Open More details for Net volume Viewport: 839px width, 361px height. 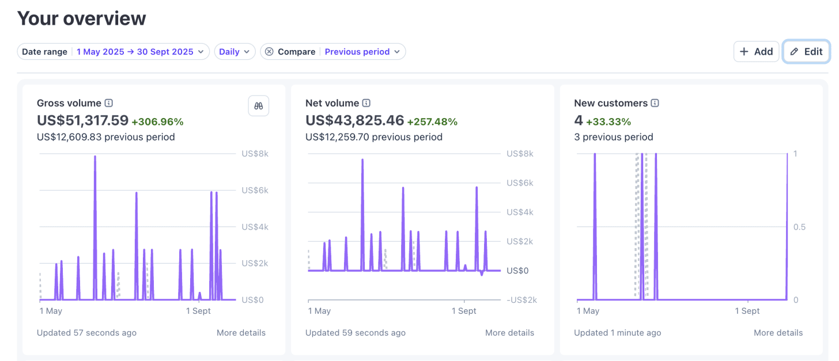click(509, 333)
